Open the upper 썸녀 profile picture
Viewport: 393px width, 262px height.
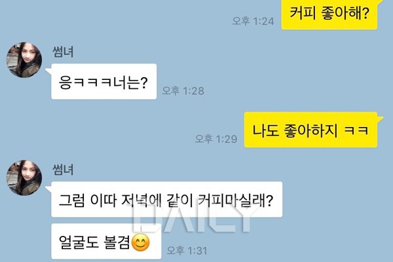24,60
